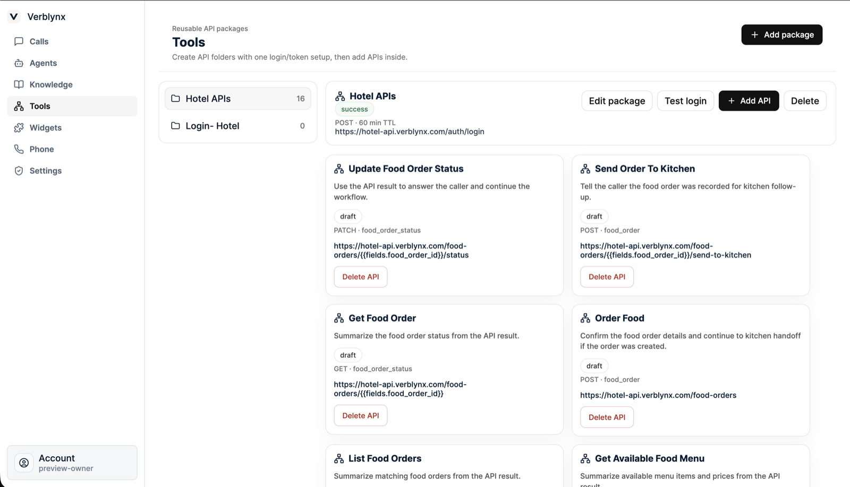Delete the Hotel APIs package
Screen dimensions: 850x487
pos(805,101)
